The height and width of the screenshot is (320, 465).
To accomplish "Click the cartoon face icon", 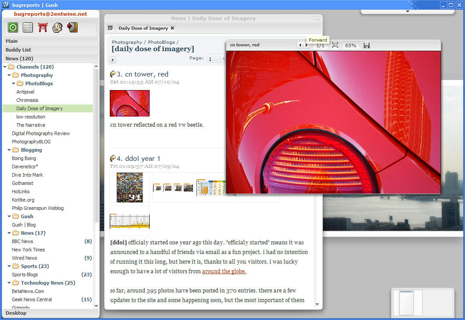I will pyautogui.click(x=58, y=28).
